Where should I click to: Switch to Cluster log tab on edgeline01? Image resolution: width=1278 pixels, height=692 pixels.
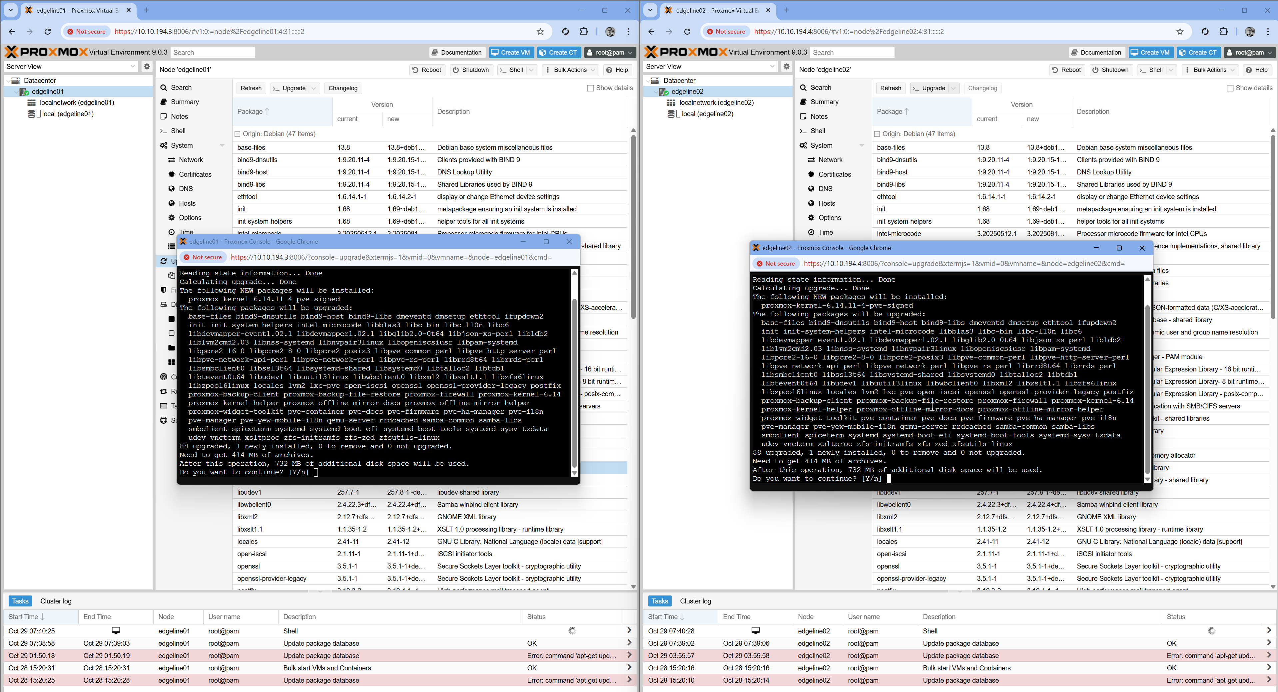pyautogui.click(x=56, y=601)
